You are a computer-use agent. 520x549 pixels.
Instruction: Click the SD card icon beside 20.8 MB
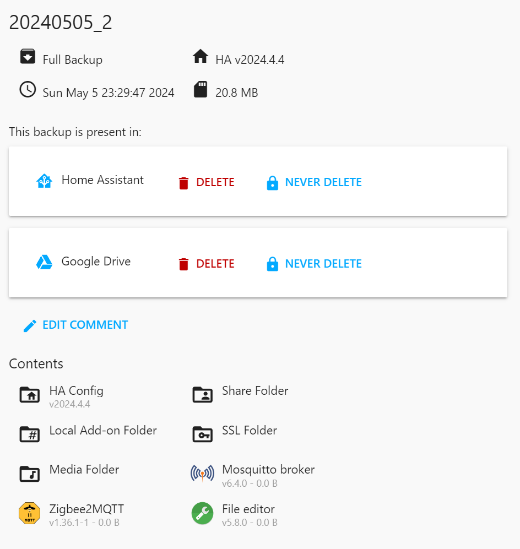coord(201,89)
